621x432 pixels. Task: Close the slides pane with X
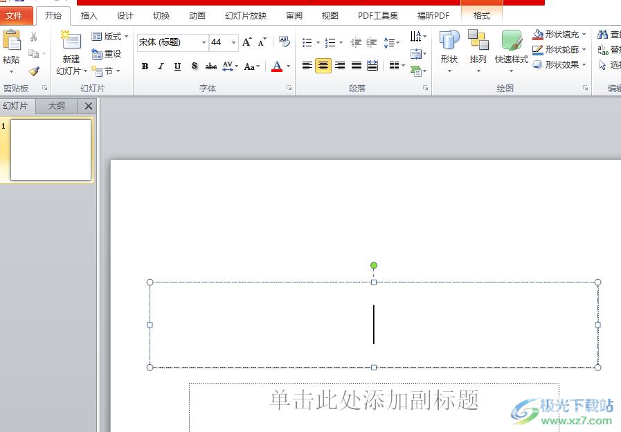pos(89,106)
